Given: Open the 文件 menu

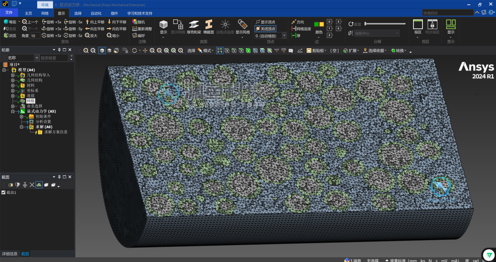Looking at the screenshot, I should 9,13.
